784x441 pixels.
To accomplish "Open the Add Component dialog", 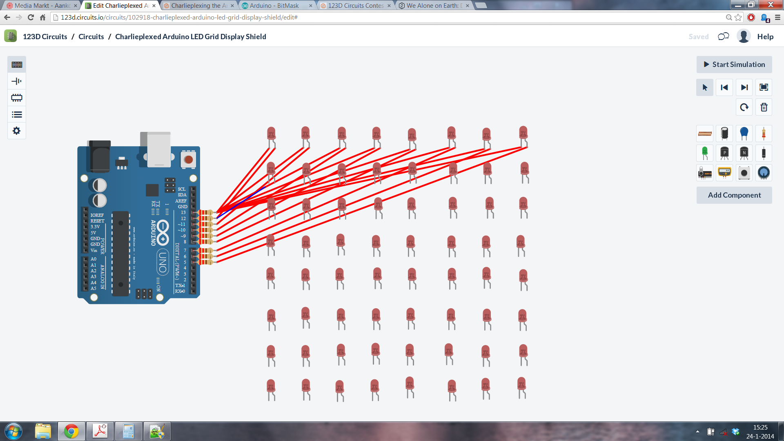I will pyautogui.click(x=734, y=195).
